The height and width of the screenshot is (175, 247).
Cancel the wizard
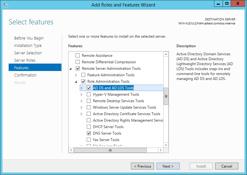click(x=227, y=166)
